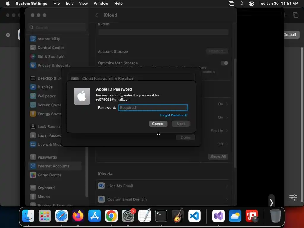Open Mouse settings in sidebar

[55, 197]
